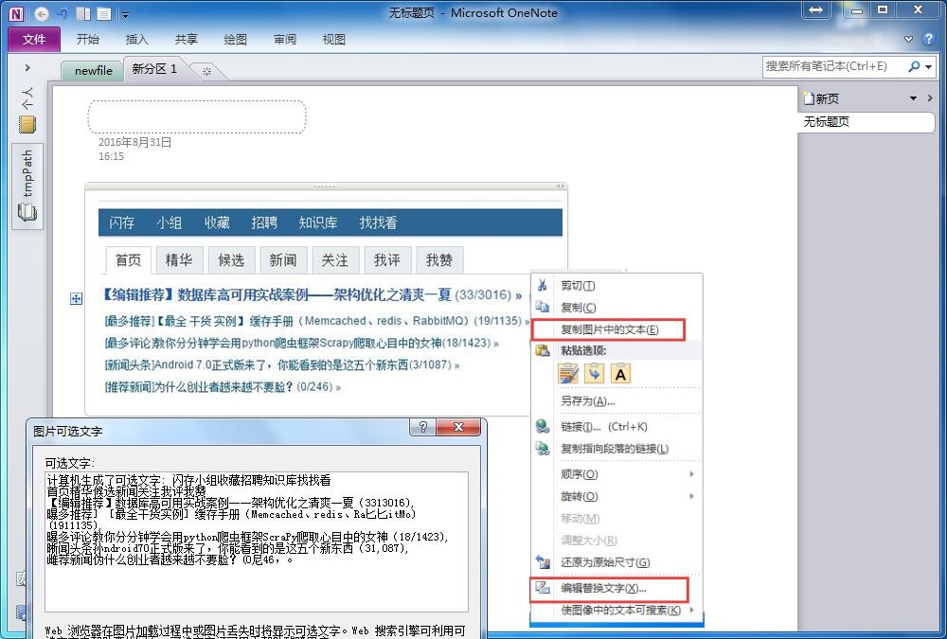Select 复制图片中的文本 menu entry
The image size is (947, 639).
609,329
